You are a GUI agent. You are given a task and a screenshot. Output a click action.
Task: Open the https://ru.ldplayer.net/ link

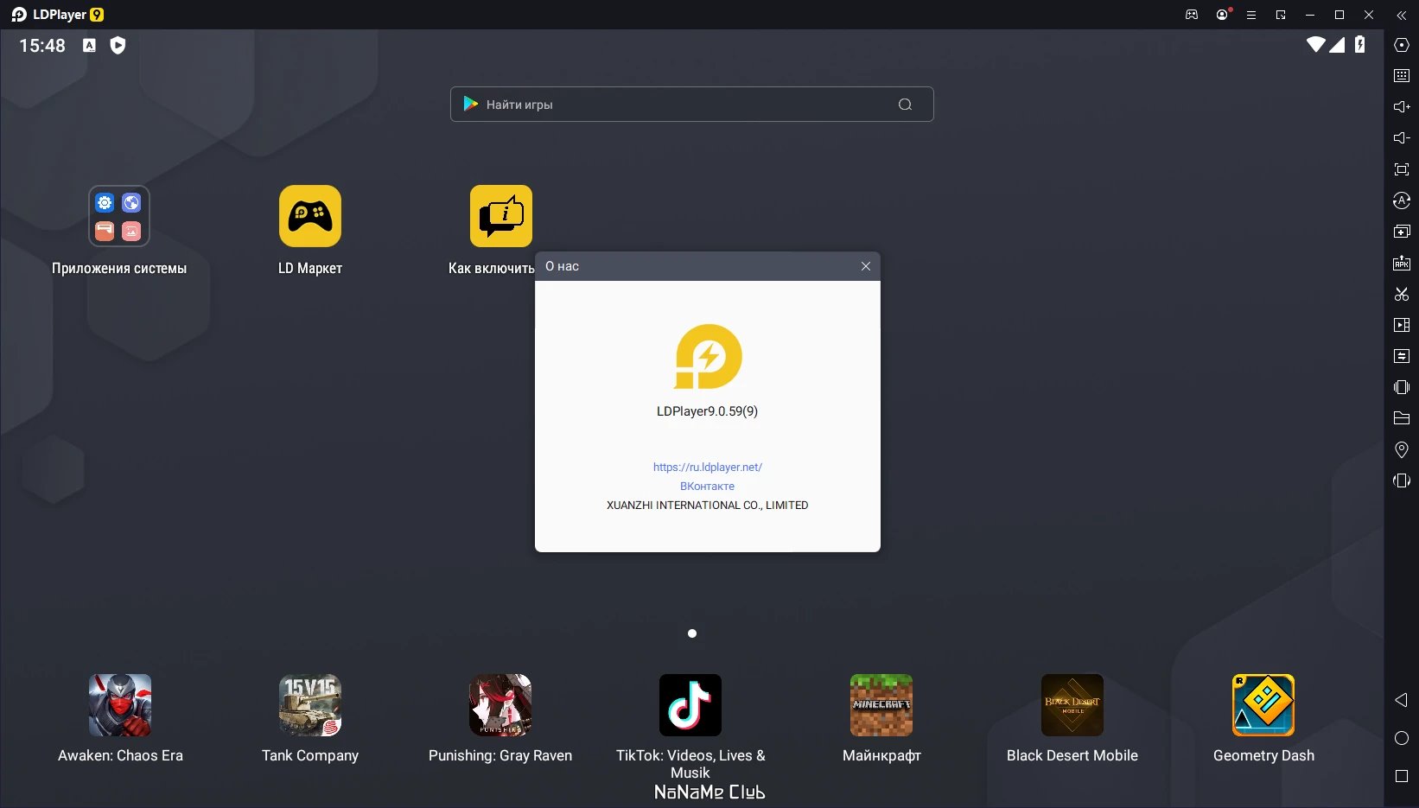(x=708, y=467)
